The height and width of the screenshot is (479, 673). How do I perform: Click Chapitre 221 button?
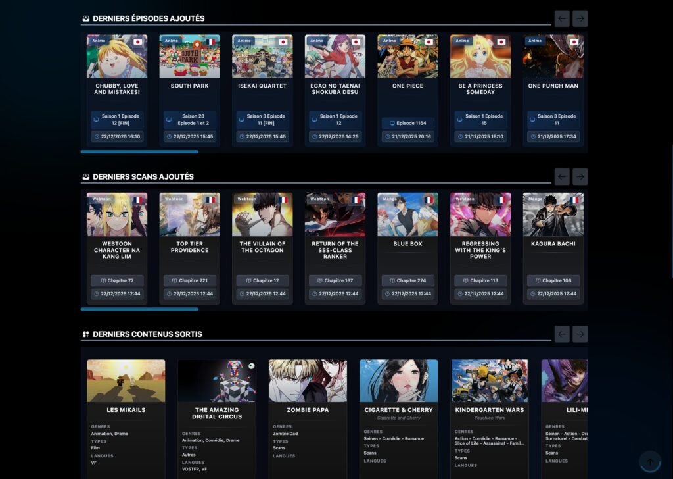point(190,280)
